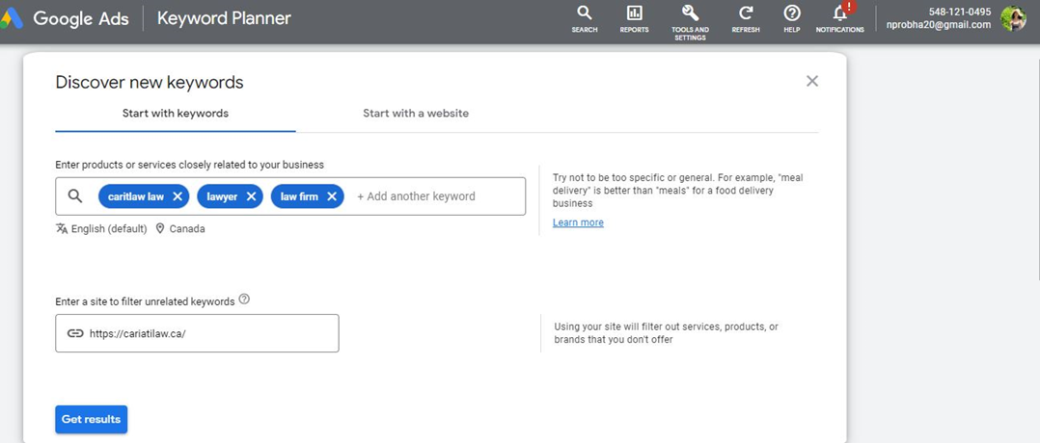Screen dimensions: 1040x443
Task: Select the "law firm" keyword chip text
Action: tap(299, 196)
